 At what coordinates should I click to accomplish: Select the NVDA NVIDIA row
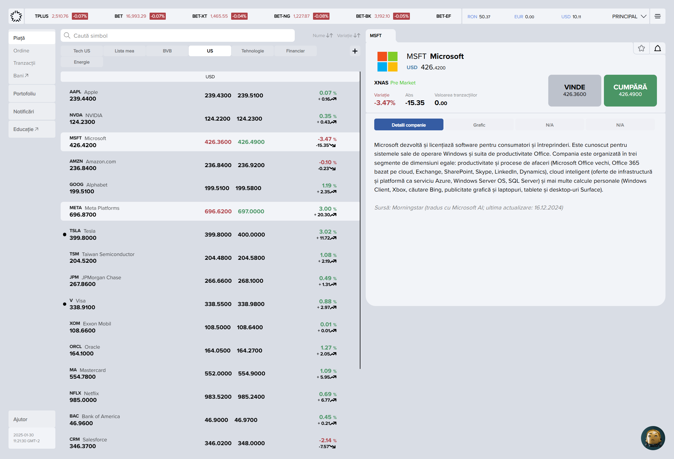point(210,119)
